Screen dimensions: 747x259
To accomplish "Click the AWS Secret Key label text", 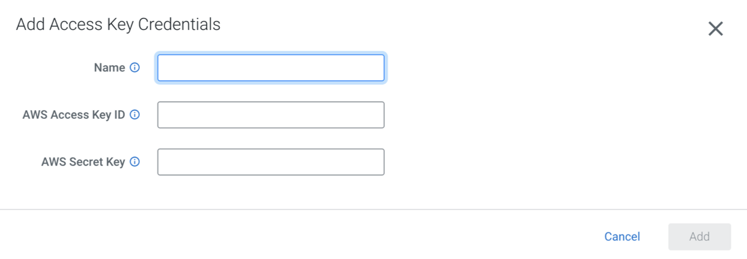I will pyautogui.click(x=83, y=162).
